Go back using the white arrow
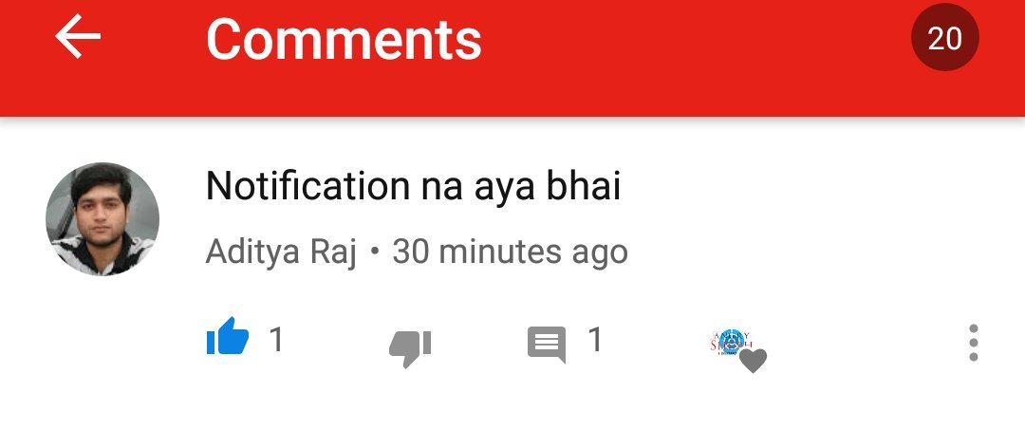The width and height of the screenshot is (1025, 430). 78,36
